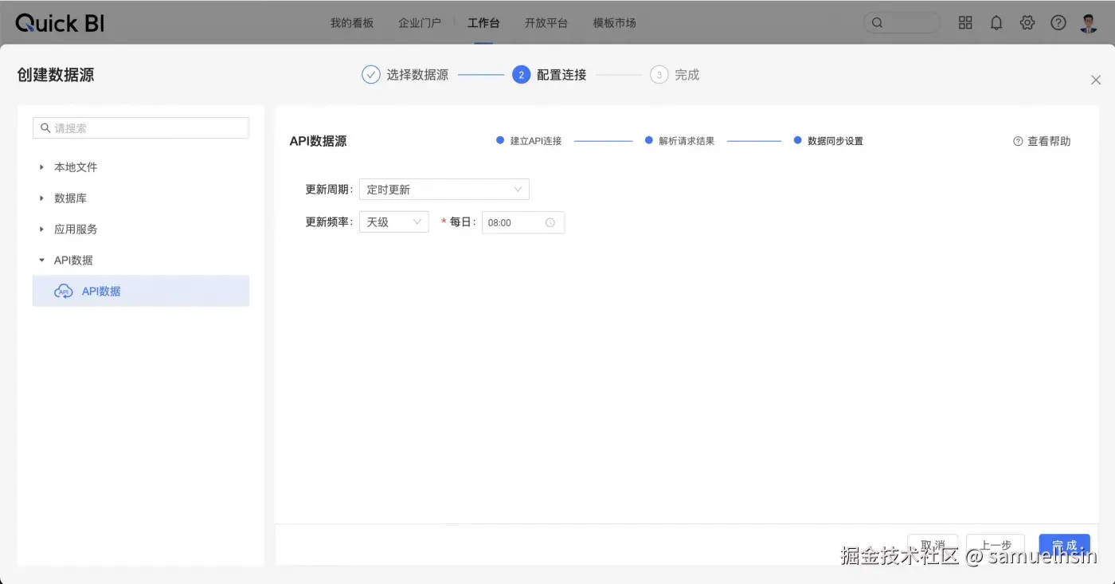The image size is (1115, 584).
Task: Click the 选择数据源 step label
Action: click(417, 75)
